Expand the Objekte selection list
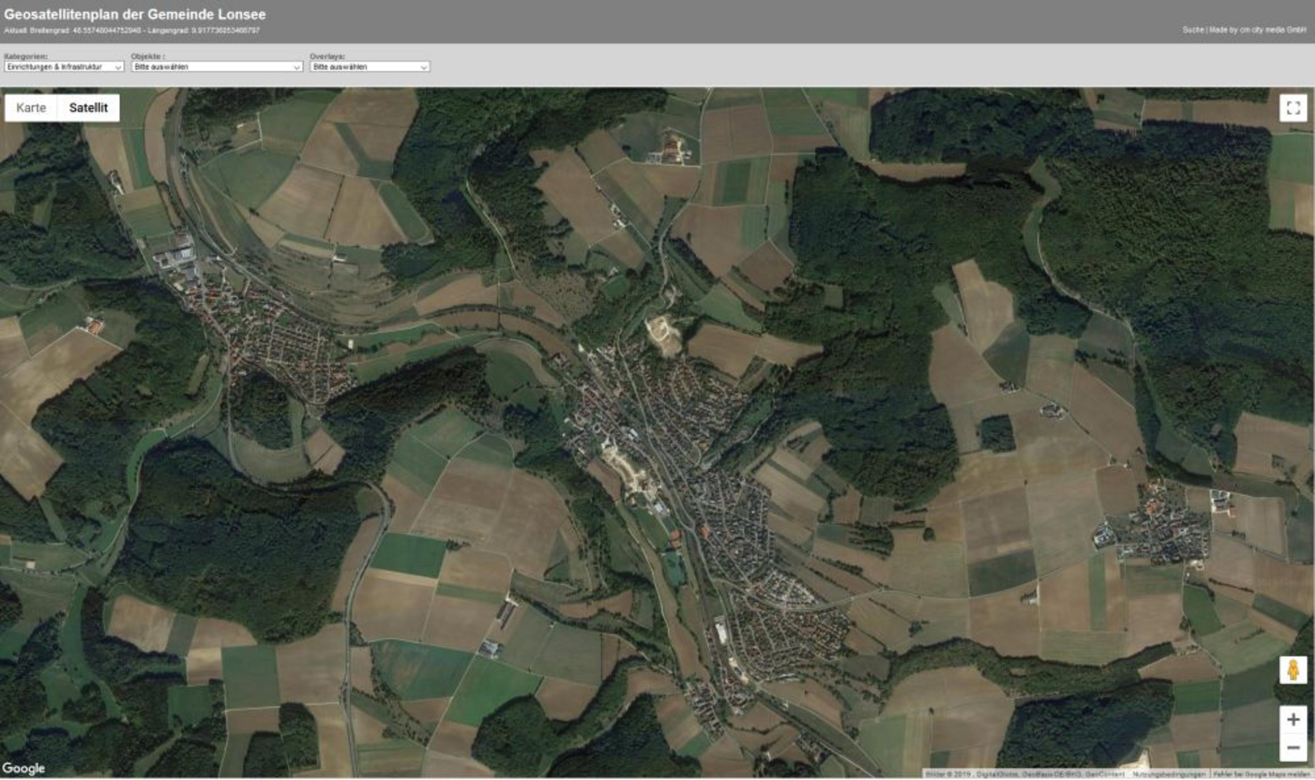 [217, 67]
